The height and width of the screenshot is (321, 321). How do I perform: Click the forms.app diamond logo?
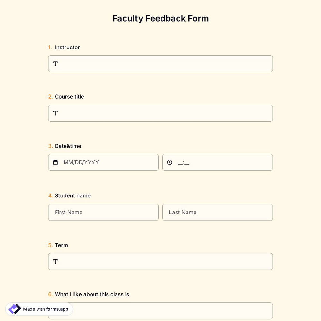tap(14, 309)
